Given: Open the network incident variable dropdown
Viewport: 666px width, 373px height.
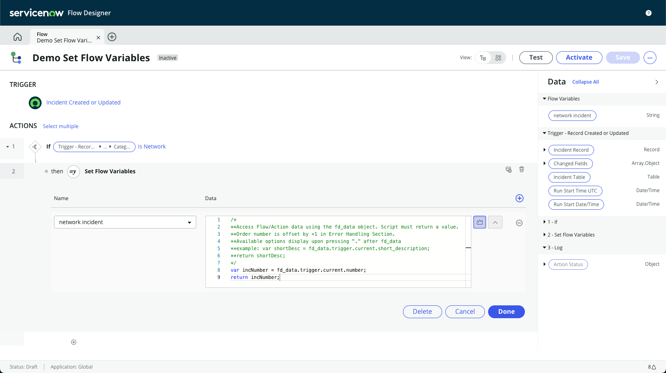Looking at the screenshot, I should tap(125, 222).
